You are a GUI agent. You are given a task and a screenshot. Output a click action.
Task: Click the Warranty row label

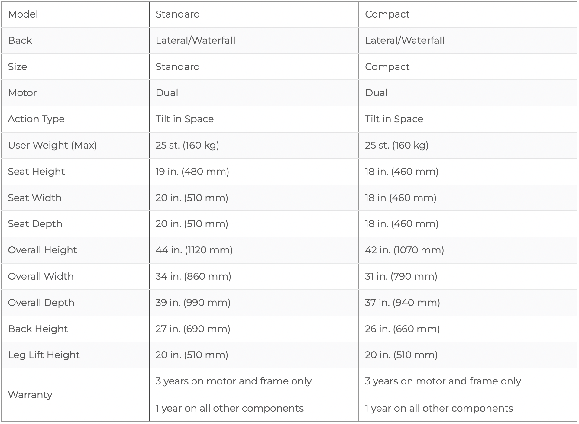click(30, 395)
